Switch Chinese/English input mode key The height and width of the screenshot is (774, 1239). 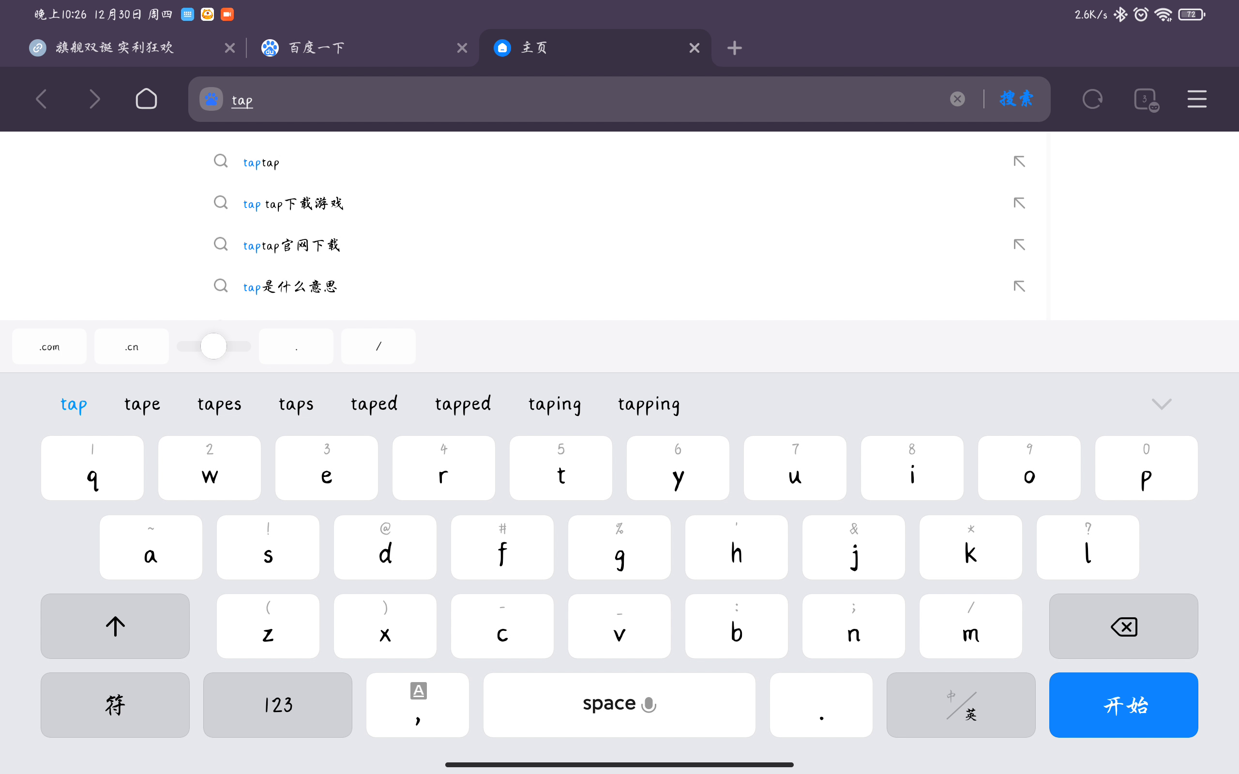click(x=961, y=705)
